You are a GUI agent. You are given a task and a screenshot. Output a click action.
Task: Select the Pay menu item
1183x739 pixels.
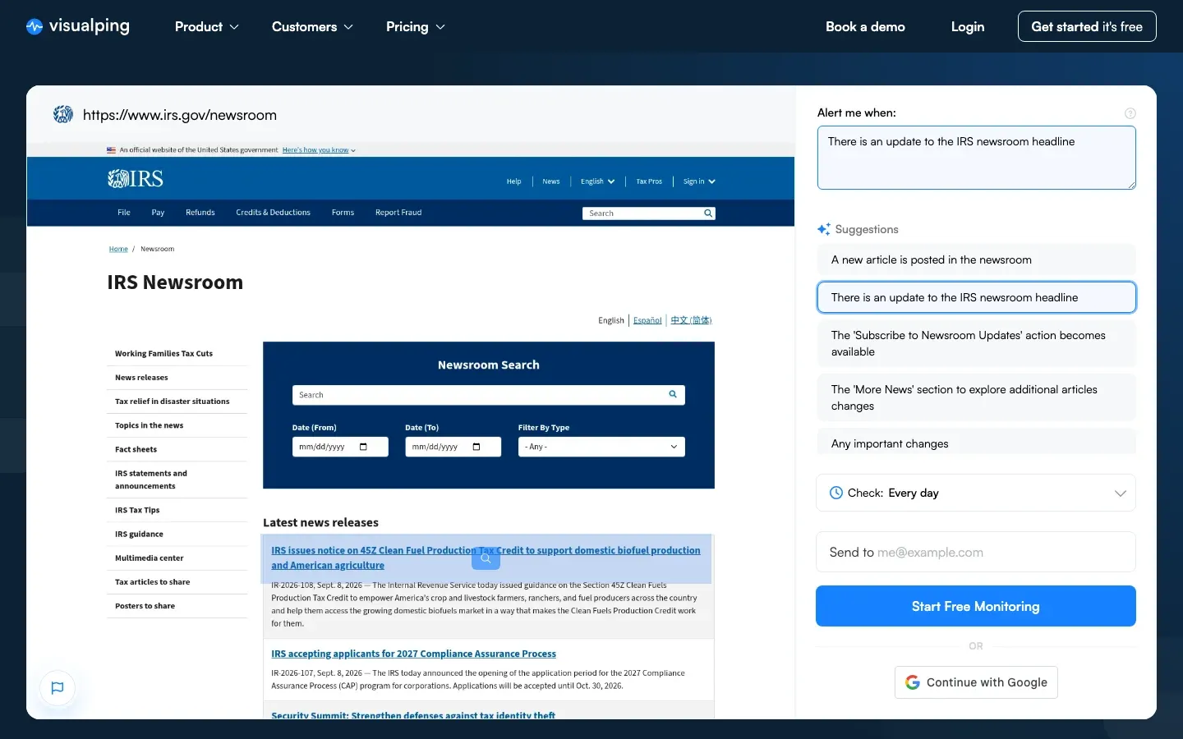pyautogui.click(x=158, y=213)
